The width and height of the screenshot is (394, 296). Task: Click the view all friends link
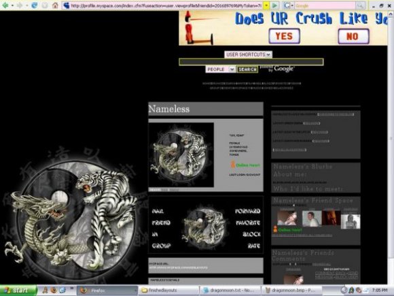[x=302, y=235]
